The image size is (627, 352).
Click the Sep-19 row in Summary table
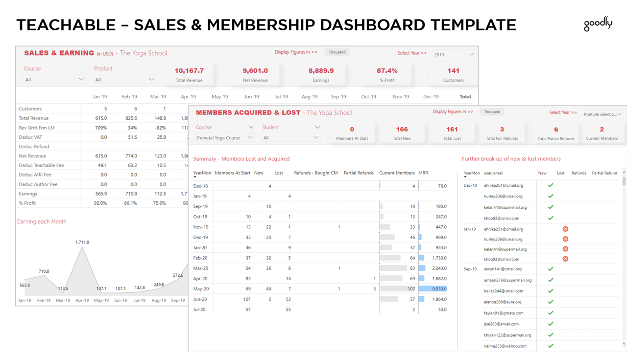pos(320,206)
